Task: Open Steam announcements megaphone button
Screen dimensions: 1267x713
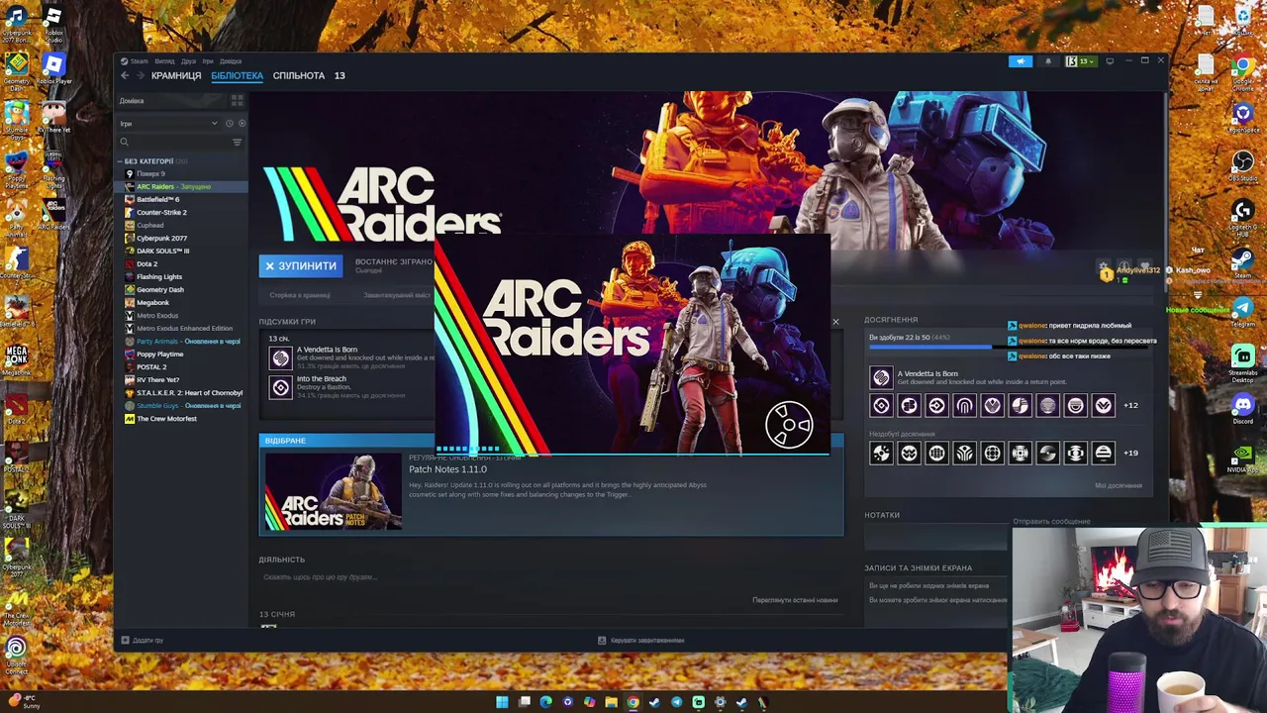Action: coord(1021,61)
